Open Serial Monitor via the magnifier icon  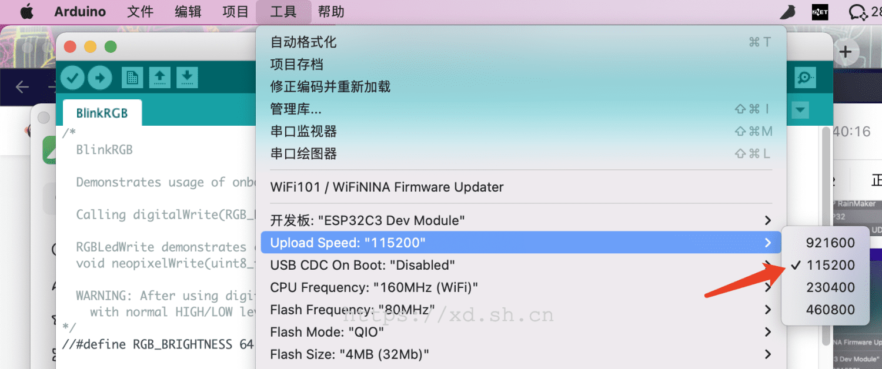click(804, 78)
